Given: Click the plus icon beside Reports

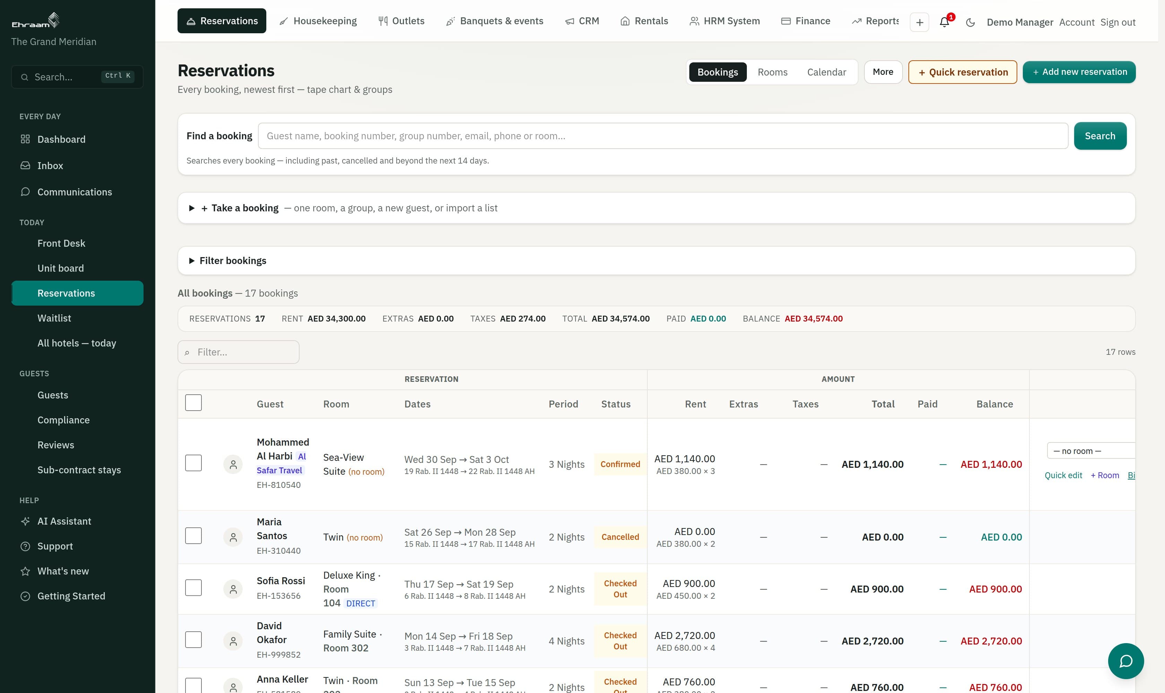Looking at the screenshot, I should pos(919,22).
